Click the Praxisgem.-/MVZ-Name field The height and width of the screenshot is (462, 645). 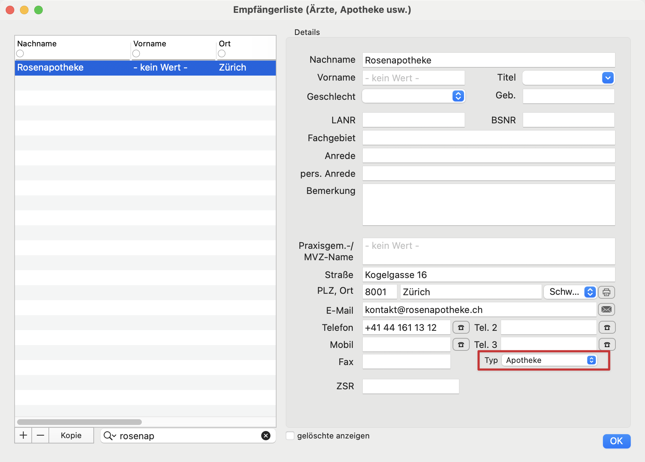489,251
